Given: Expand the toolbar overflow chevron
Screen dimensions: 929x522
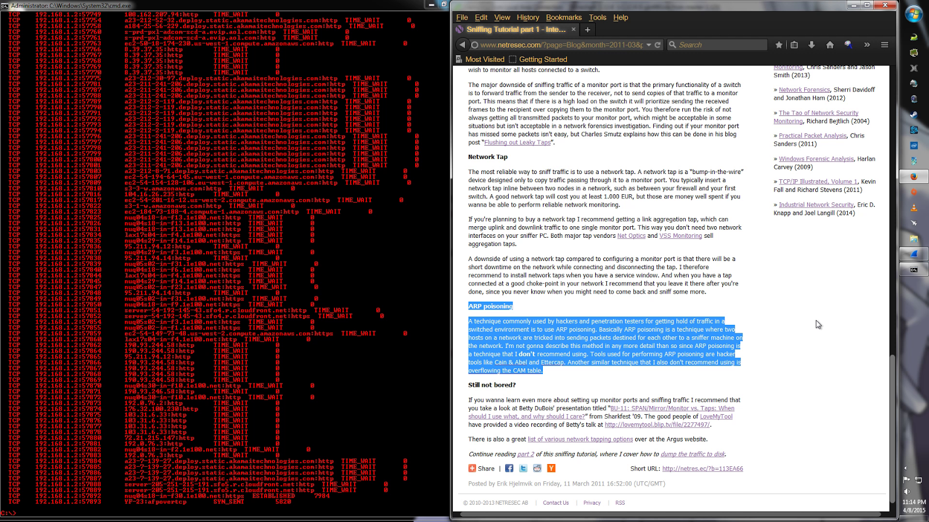Looking at the screenshot, I should click(x=867, y=45).
